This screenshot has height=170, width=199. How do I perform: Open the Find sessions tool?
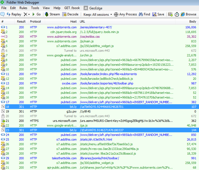[144, 14]
